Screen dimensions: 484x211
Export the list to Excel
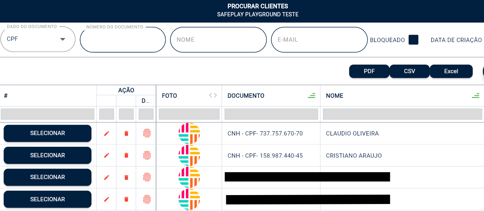[x=451, y=71]
